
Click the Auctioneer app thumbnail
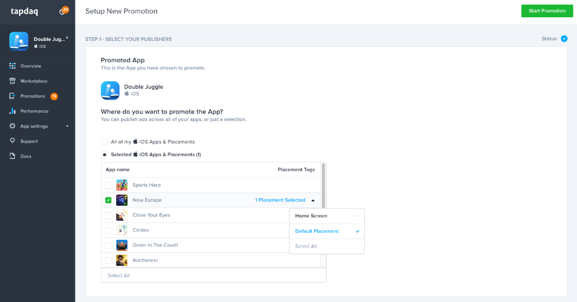pyautogui.click(x=122, y=261)
